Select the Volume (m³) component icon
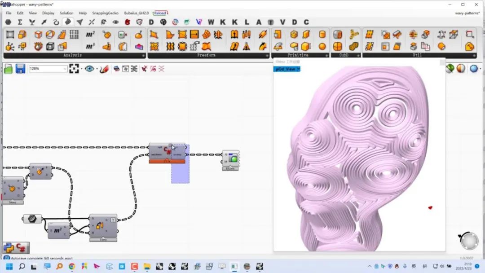485x273 pixels. pos(90,46)
